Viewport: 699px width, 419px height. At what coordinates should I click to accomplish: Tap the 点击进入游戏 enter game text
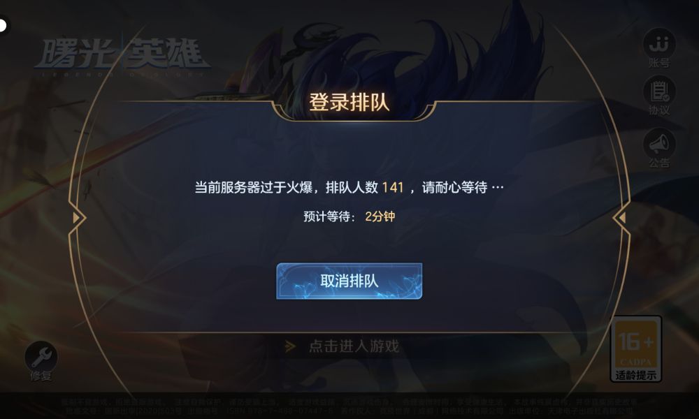coord(354,346)
